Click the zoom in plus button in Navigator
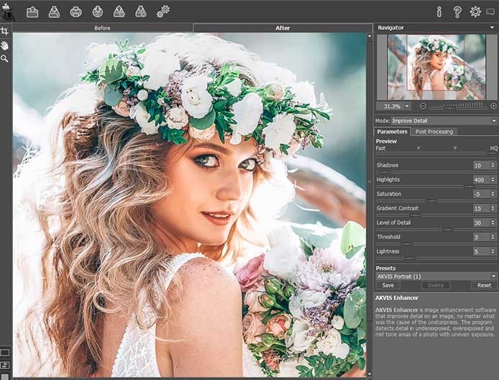Viewport: 499px width, 380px height. 493,106
